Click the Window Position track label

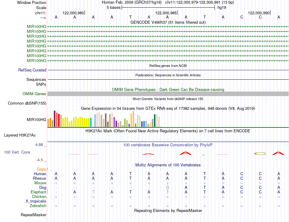(32, 2)
